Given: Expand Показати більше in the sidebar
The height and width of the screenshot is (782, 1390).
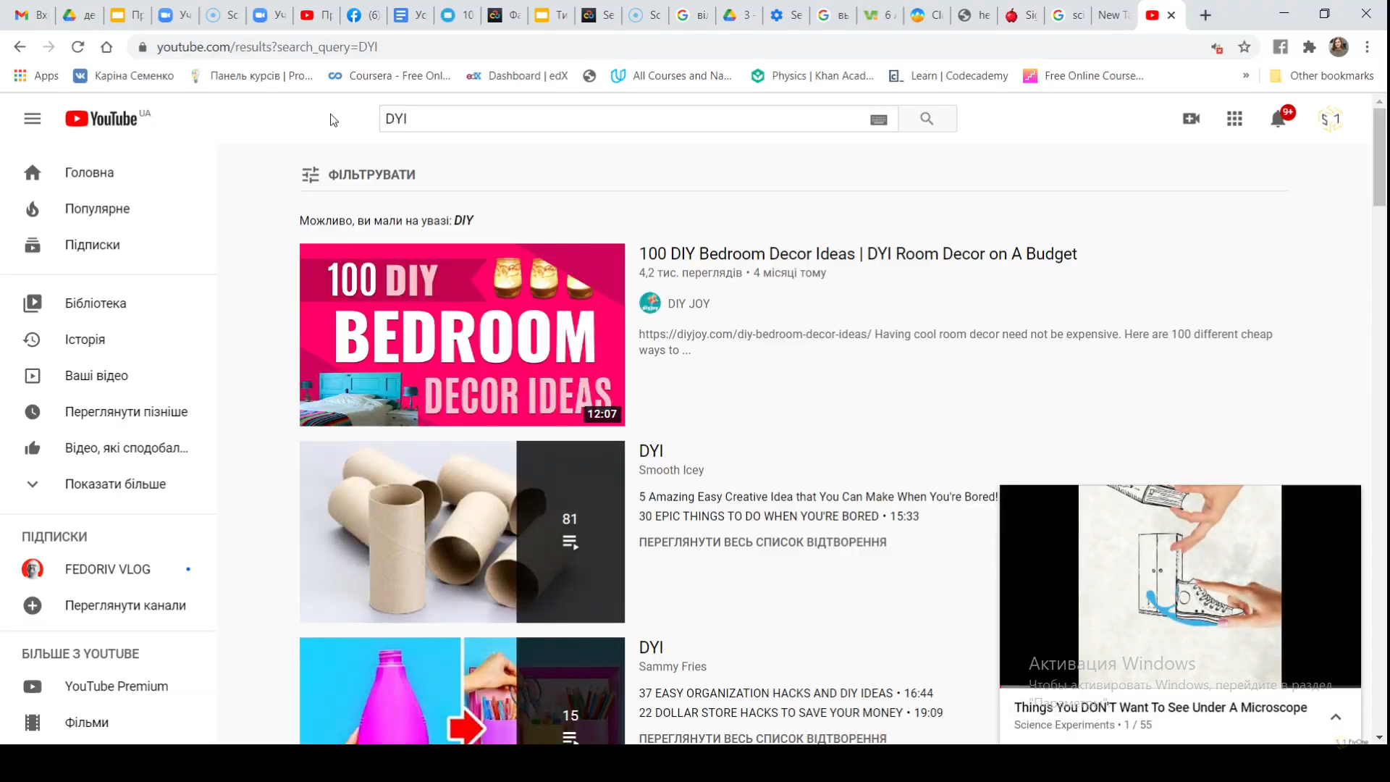Looking at the screenshot, I should click(x=115, y=484).
